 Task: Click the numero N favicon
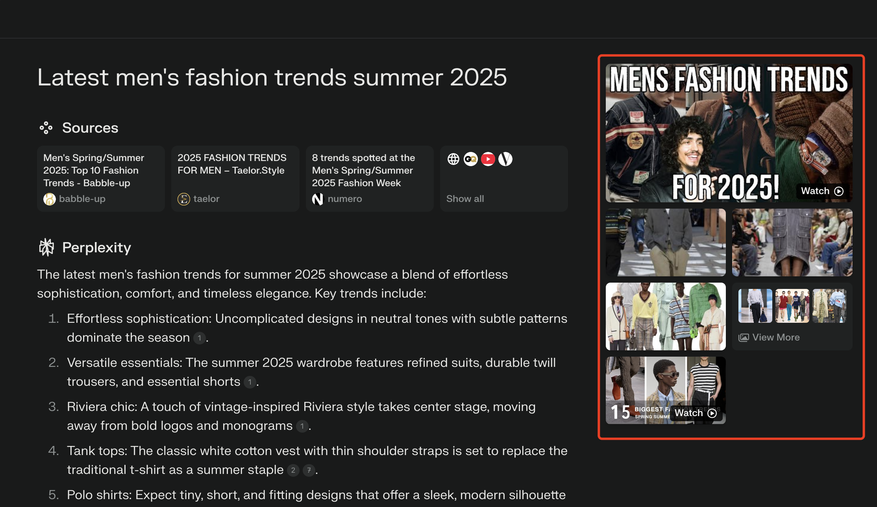pyautogui.click(x=318, y=199)
